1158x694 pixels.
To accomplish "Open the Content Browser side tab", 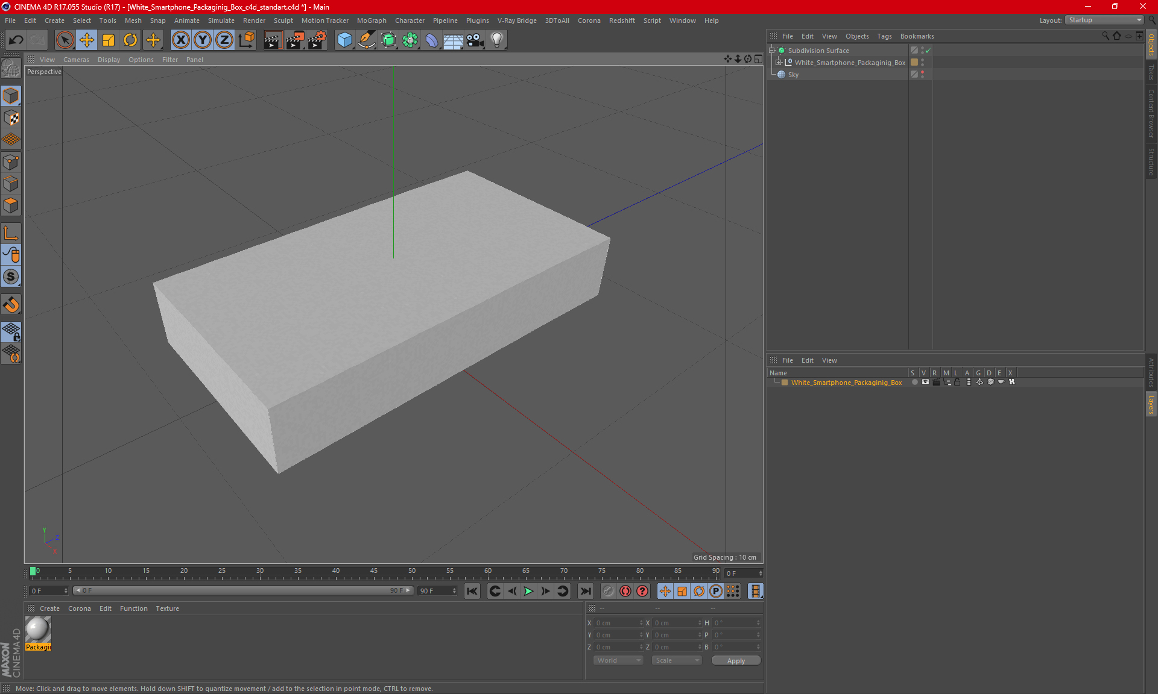I will (x=1151, y=113).
